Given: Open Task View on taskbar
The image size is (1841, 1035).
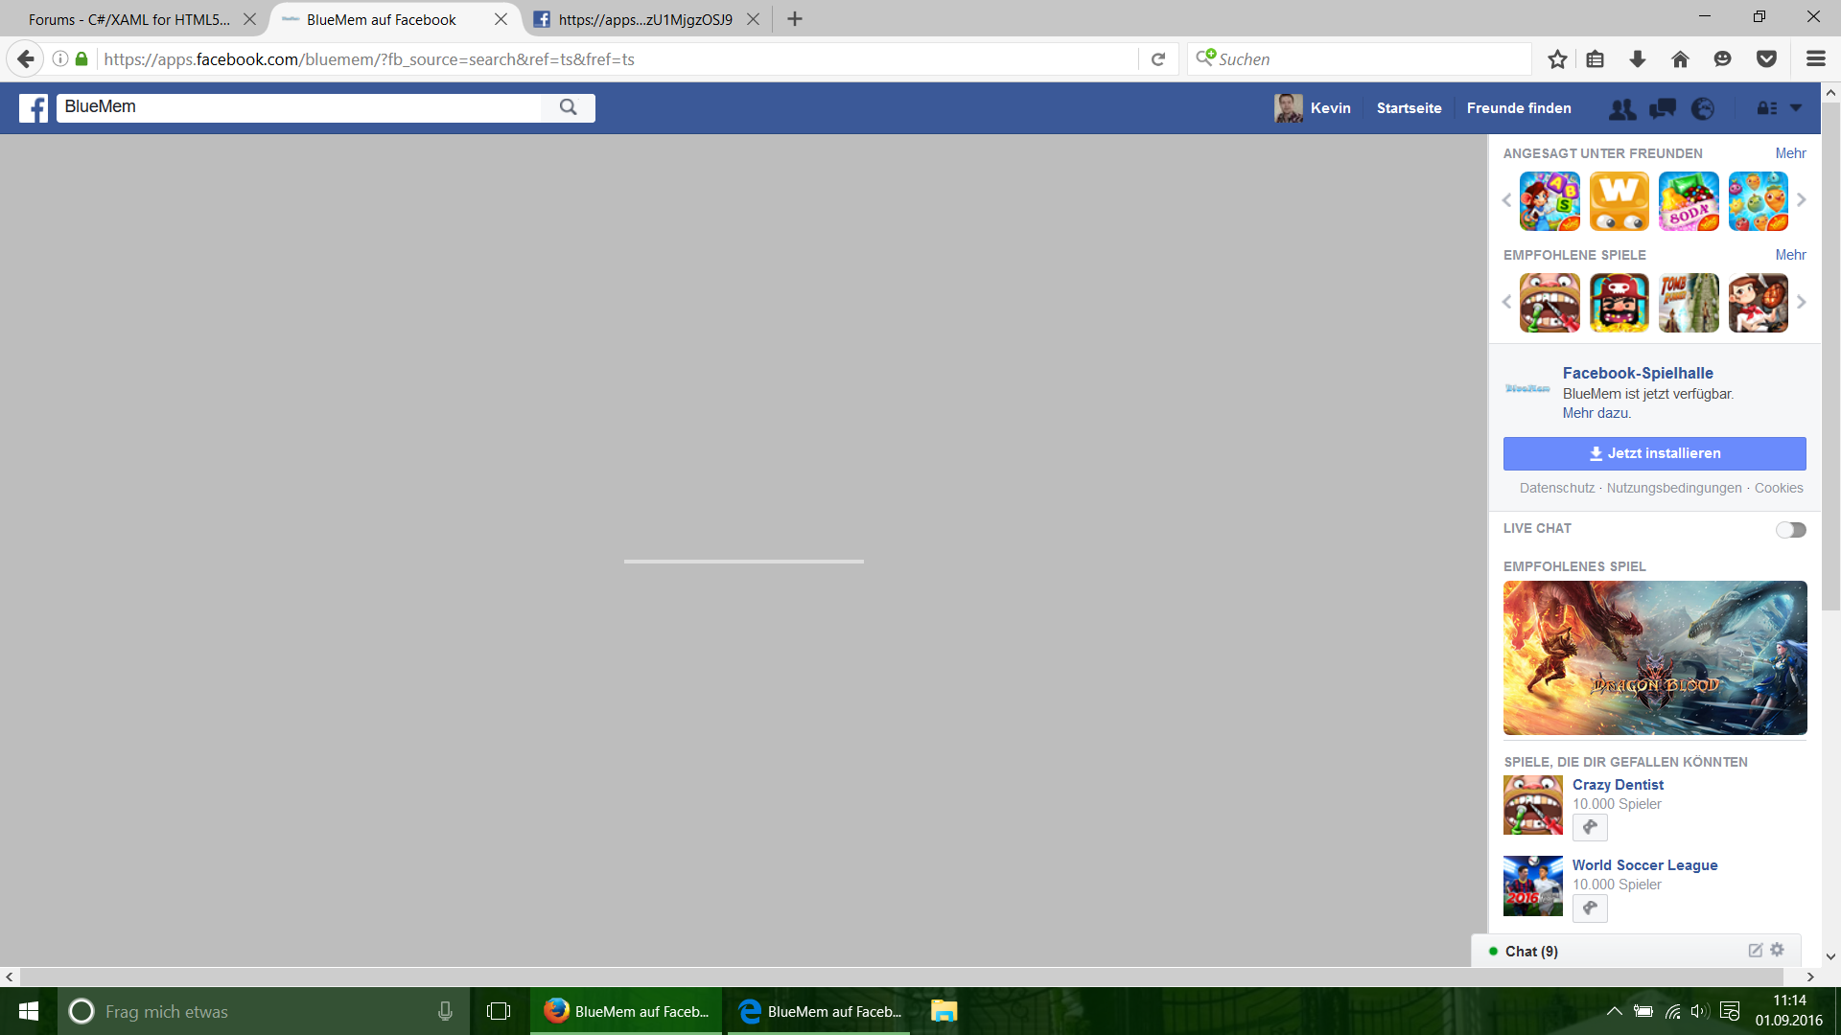Looking at the screenshot, I should [x=499, y=1011].
